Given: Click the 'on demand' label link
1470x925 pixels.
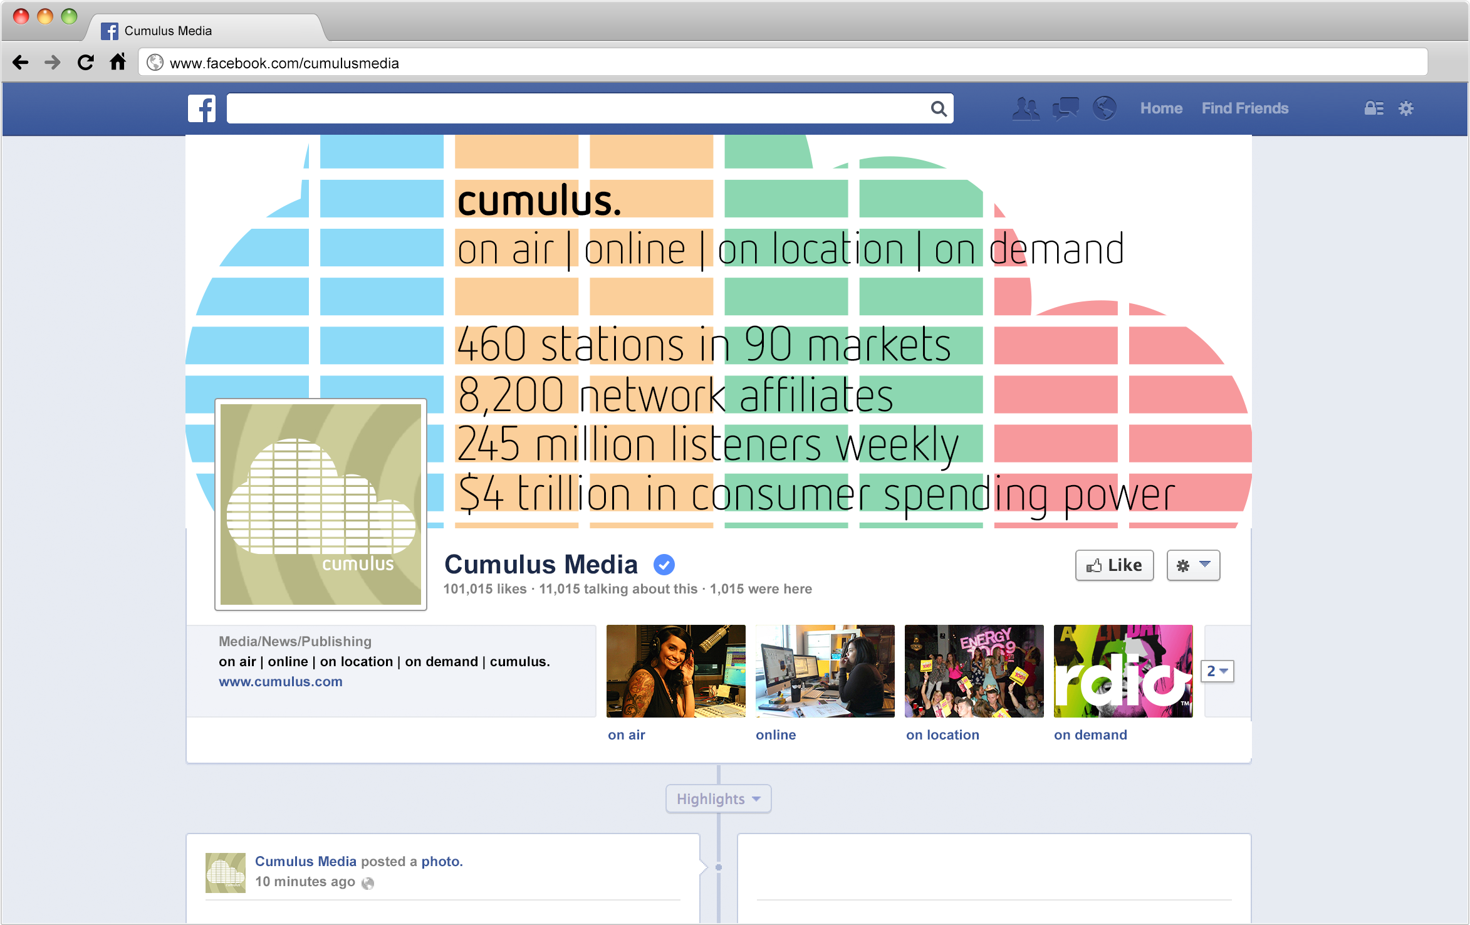Looking at the screenshot, I should pos(1090,735).
